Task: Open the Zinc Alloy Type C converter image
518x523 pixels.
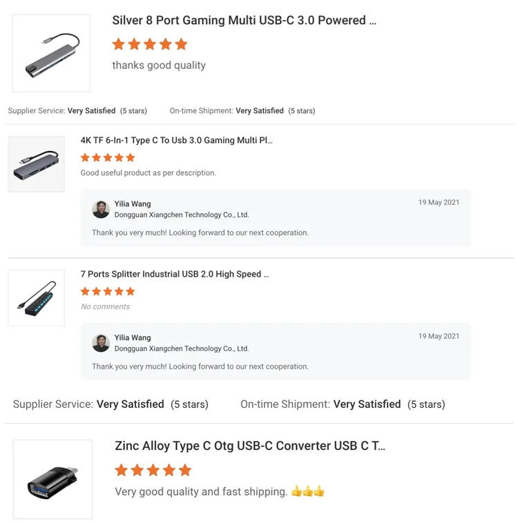Action: coord(52,479)
